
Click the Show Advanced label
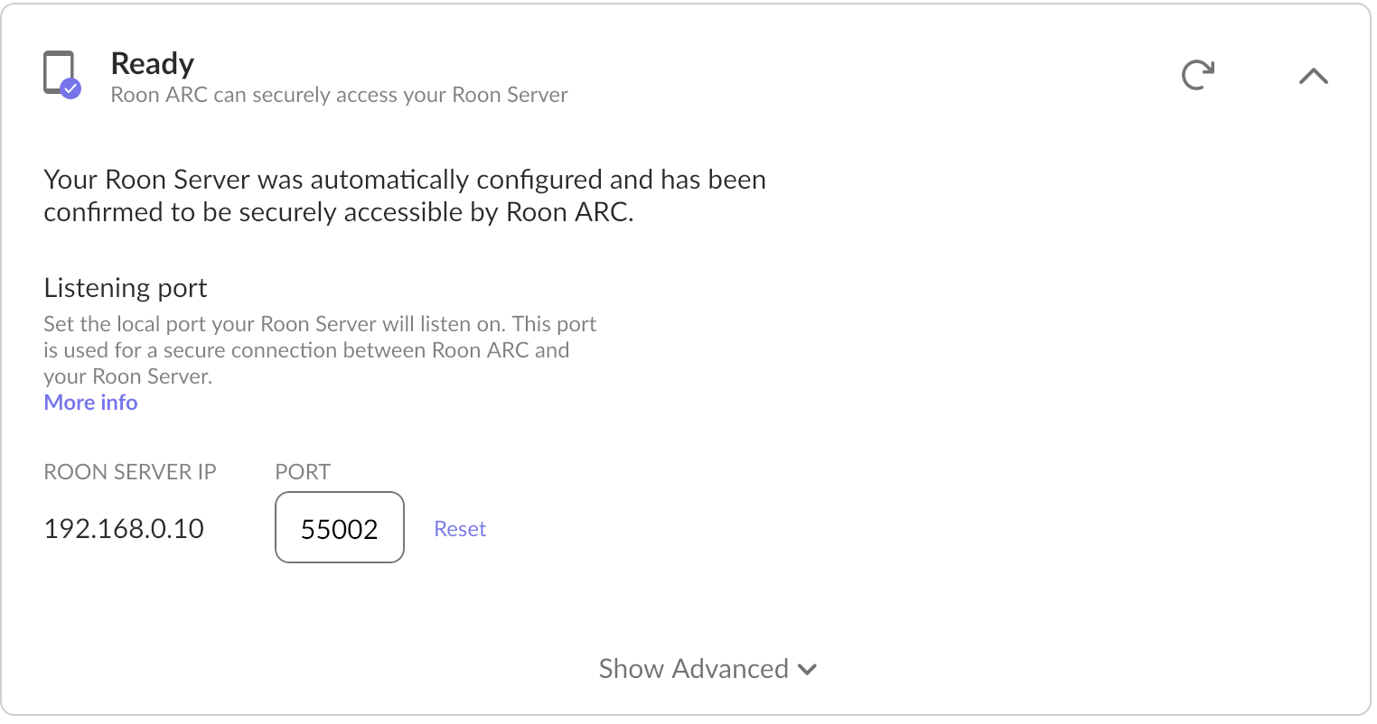click(x=693, y=669)
